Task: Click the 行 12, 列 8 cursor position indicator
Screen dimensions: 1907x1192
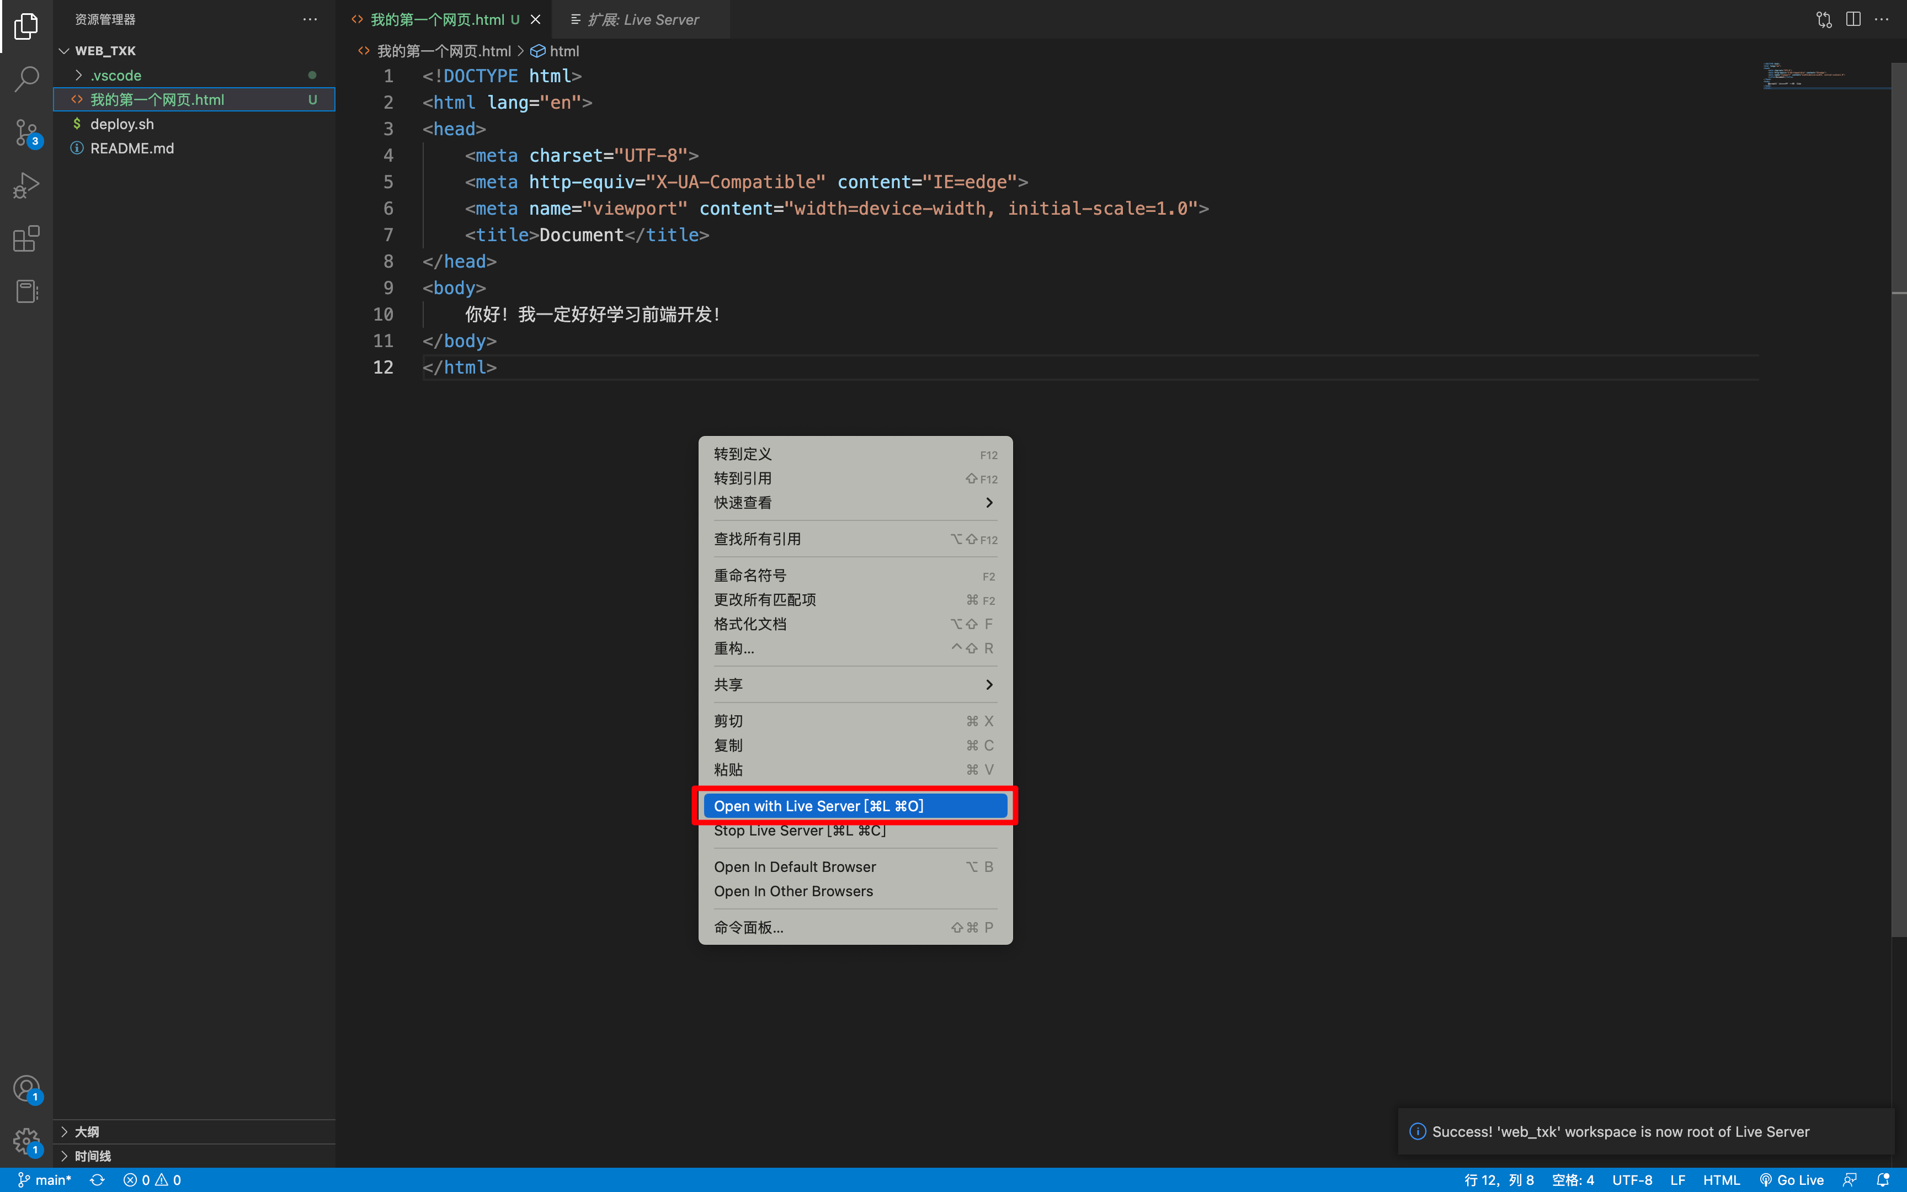Action: pyautogui.click(x=1499, y=1179)
